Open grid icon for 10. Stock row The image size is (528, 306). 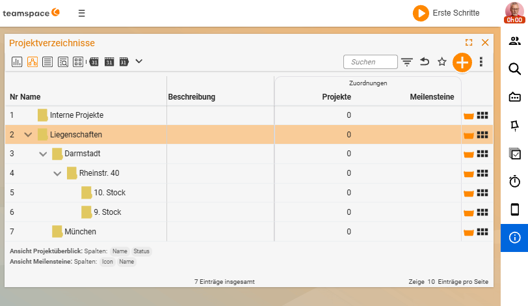pyautogui.click(x=482, y=193)
